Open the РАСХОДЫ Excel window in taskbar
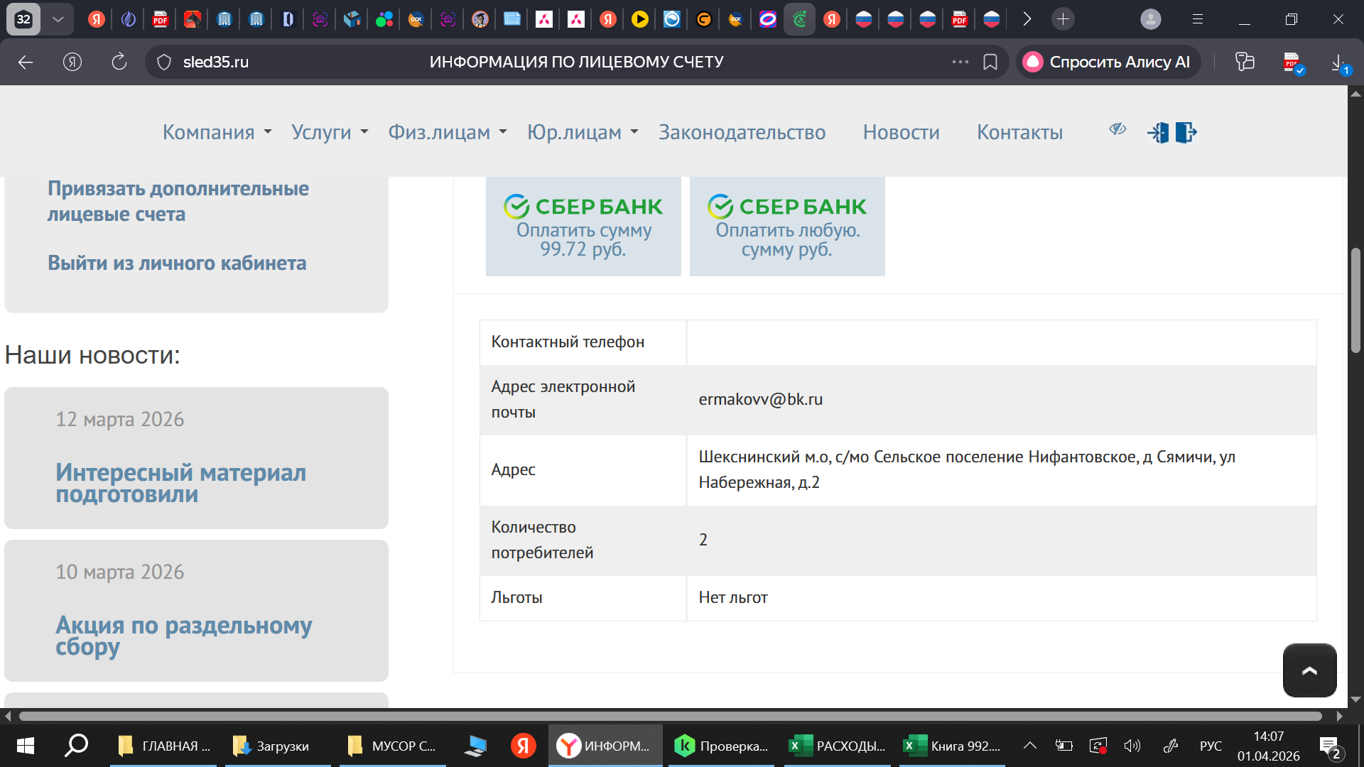 (838, 746)
